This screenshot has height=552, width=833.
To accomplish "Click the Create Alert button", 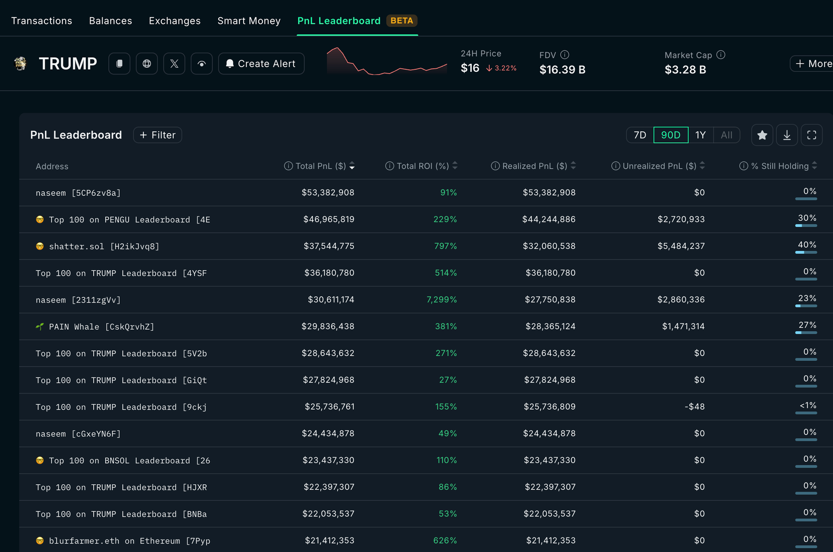I will click(x=261, y=64).
